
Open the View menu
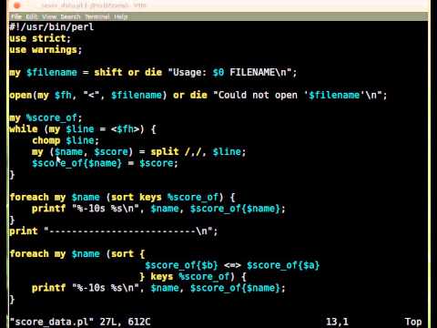click(49, 16)
